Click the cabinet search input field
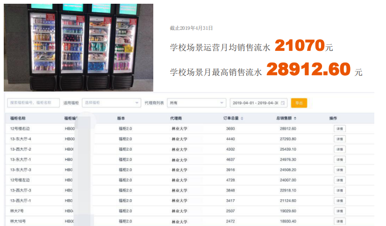Viewport: 386px width, 226px height. click(x=34, y=103)
